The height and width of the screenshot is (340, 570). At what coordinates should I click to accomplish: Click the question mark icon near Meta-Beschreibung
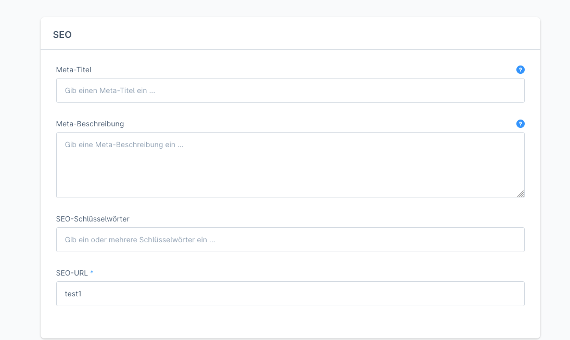coord(520,124)
